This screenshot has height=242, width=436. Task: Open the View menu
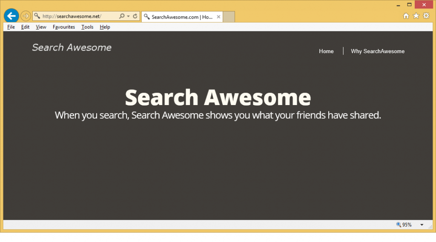pyautogui.click(x=41, y=27)
